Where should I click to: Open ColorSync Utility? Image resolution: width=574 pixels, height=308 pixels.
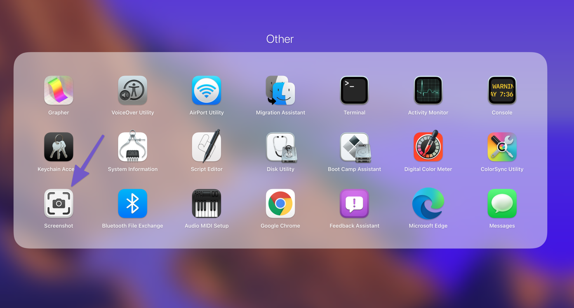pos(502,147)
